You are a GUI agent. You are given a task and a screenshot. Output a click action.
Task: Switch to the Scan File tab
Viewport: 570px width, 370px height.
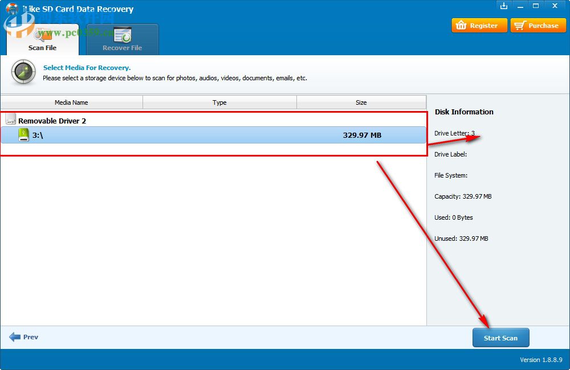click(43, 39)
